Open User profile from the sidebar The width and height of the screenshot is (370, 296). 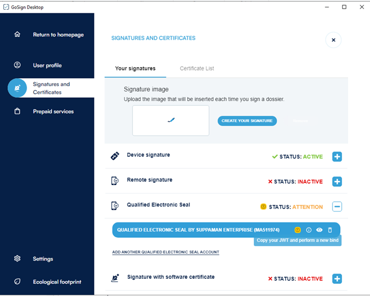coord(17,65)
